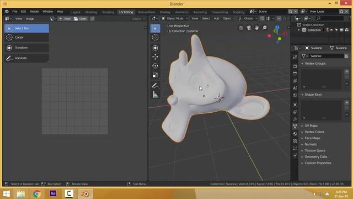Expand Collection in outliner tree
This screenshot has height=199, width=353.
299,30
